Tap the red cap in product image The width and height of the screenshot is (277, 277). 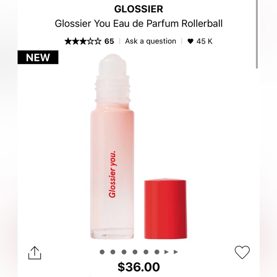(x=166, y=209)
